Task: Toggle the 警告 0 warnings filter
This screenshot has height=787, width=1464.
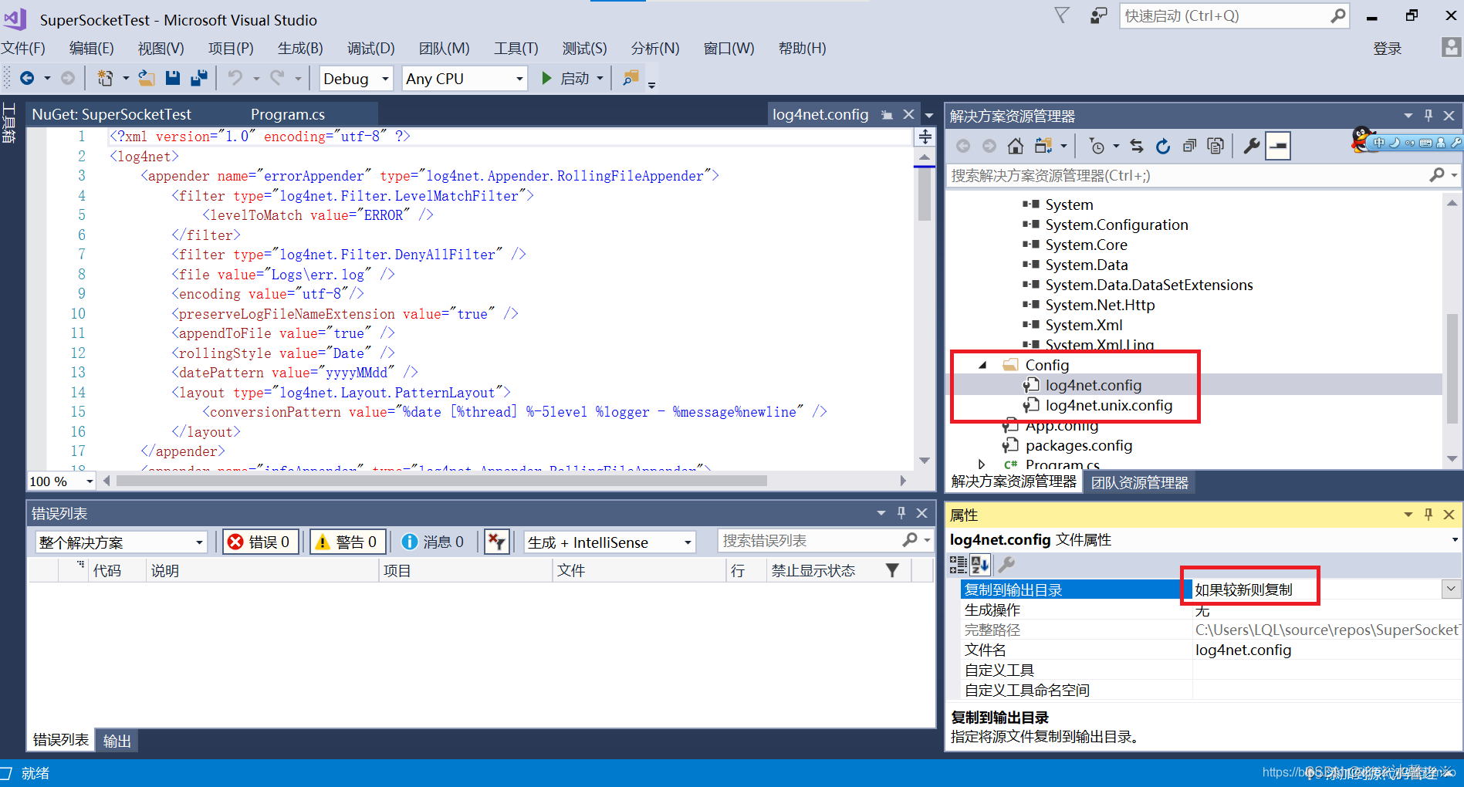Action: [x=347, y=541]
